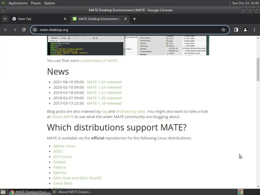Click the page vertical scrollbar thumb
The height and width of the screenshot is (195, 260).
258,69
